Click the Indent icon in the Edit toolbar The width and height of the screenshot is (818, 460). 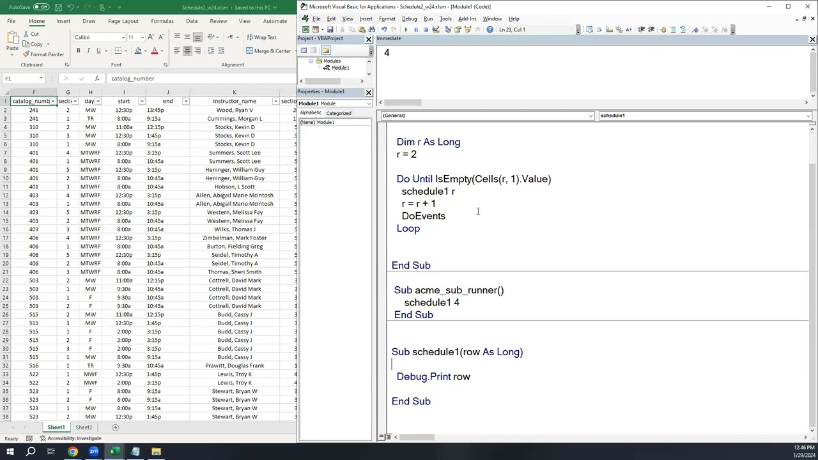pos(641,29)
